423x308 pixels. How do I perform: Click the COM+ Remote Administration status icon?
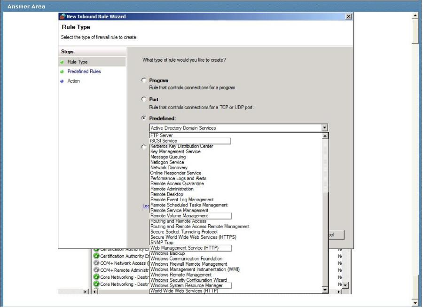click(x=96, y=270)
